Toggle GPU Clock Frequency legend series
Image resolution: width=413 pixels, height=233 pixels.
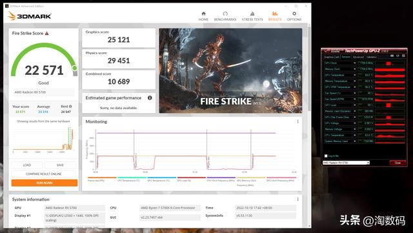tap(281, 179)
